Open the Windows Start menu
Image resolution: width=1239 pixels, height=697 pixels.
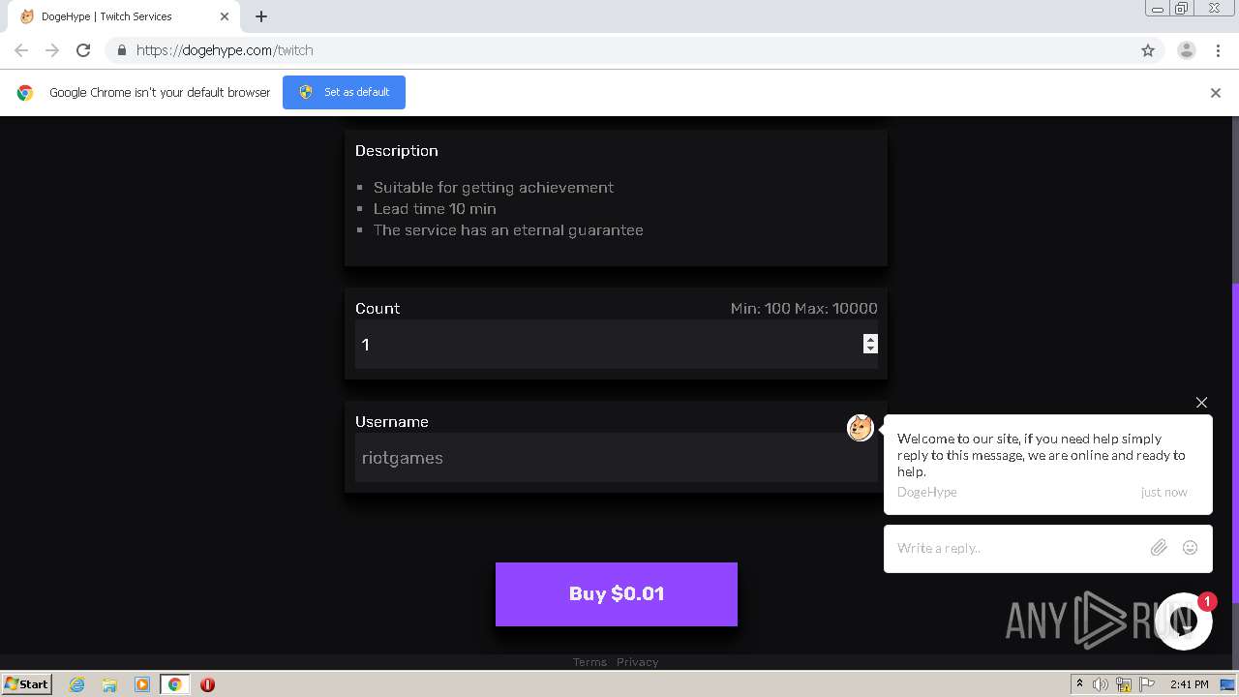pos(27,684)
